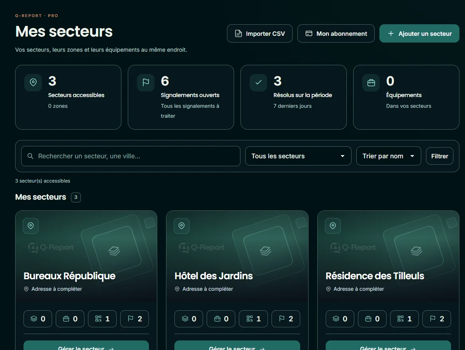465x350 pixels.
Task: Click the briefcase icon in Équipements card
Action: (x=371, y=82)
